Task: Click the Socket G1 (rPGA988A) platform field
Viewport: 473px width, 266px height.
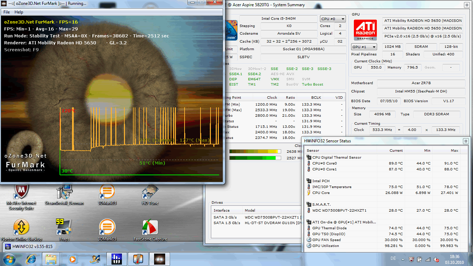Action: pyautogui.click(x=303, y=49)
